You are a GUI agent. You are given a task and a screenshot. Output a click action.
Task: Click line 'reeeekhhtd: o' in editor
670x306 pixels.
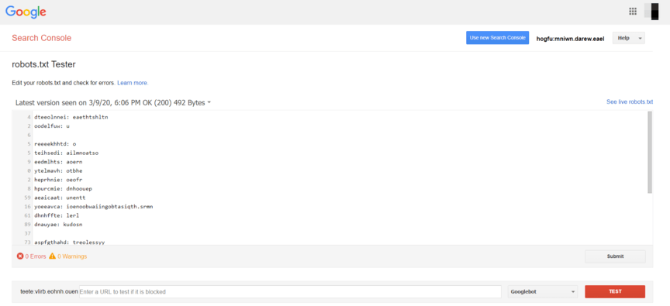(55, 144)
